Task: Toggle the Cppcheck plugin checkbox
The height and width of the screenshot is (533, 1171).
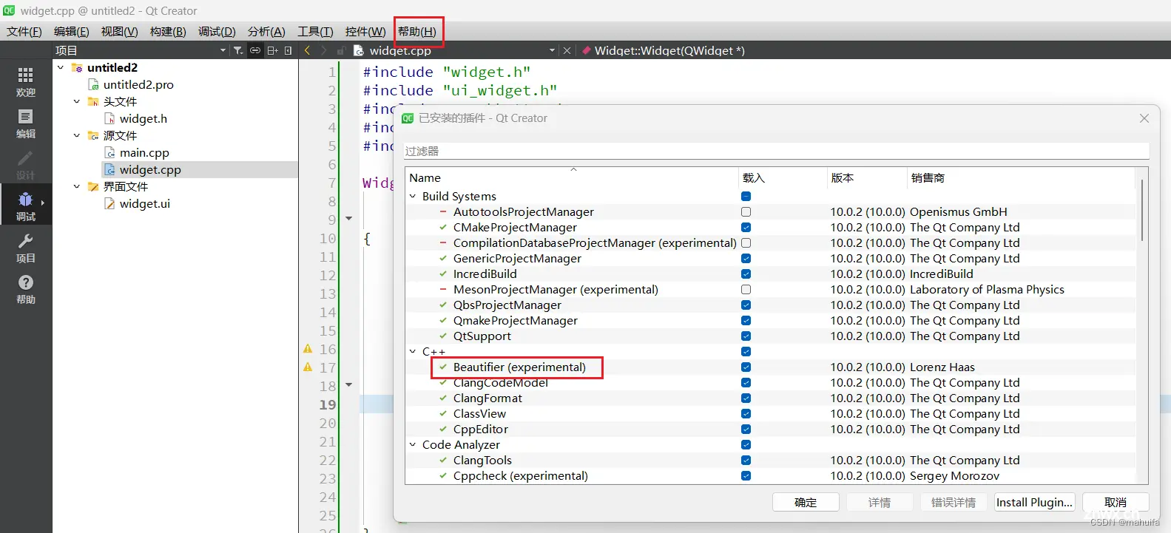Action: coord(746,475)
